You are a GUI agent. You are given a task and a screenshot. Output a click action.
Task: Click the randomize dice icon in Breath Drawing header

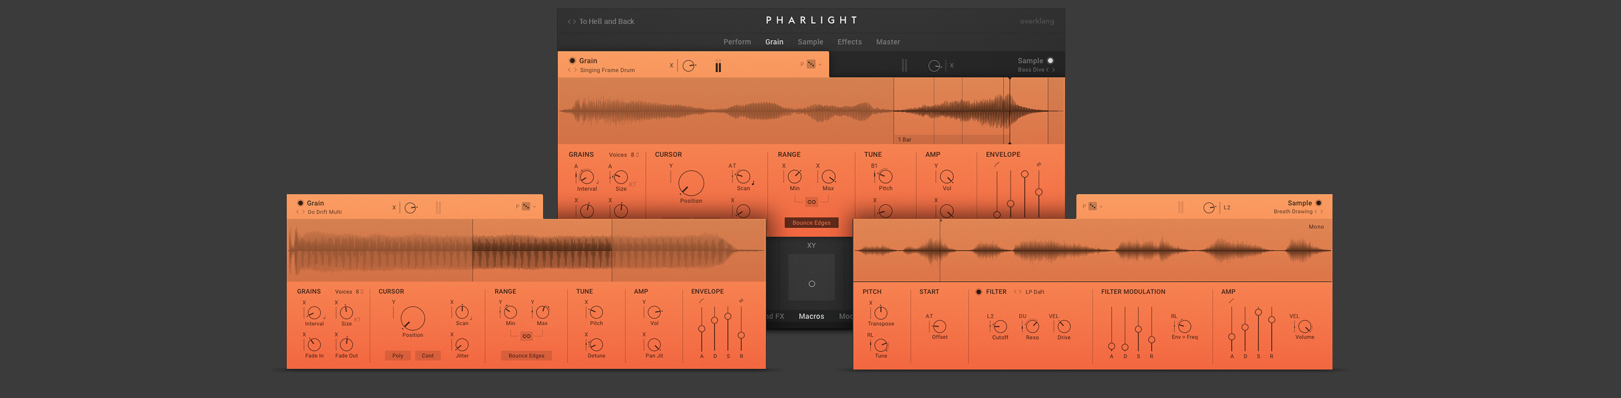click(x=1093, y=206)
